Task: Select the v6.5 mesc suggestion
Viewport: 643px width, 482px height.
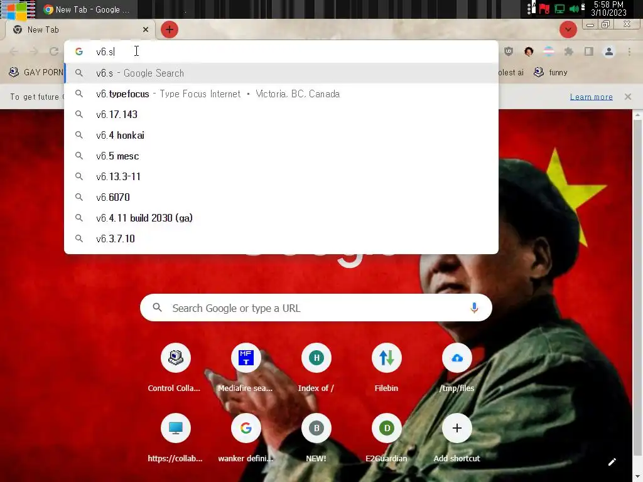Action: click(x=281, y=156)
